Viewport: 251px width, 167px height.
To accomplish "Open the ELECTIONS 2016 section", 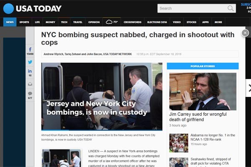I will tap(157, 22).
